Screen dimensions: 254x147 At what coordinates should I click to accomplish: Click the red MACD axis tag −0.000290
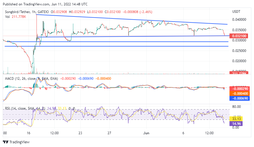tap(239, 89)
